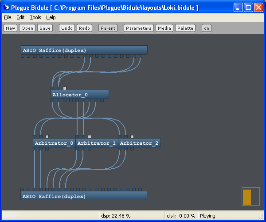Image resolution: width=266 pixels, height=222 pixels.
Task: Click the second audio input port of Allocator_0
Action: [x=59, y=88]
